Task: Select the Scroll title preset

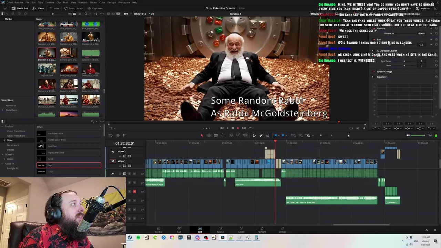Action: [69, 159]
